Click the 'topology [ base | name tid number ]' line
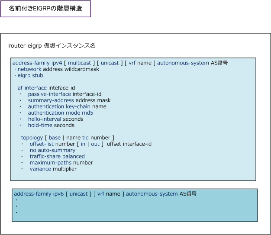The height and width of the screenshot is (235, 271). point(68,138)
